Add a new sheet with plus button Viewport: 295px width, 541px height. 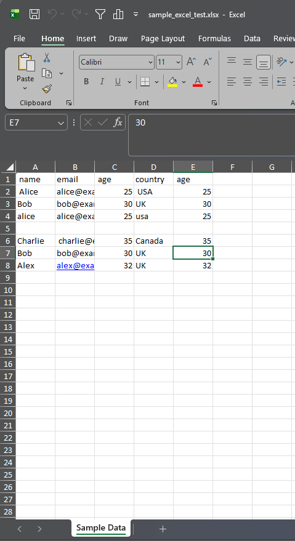163,529
